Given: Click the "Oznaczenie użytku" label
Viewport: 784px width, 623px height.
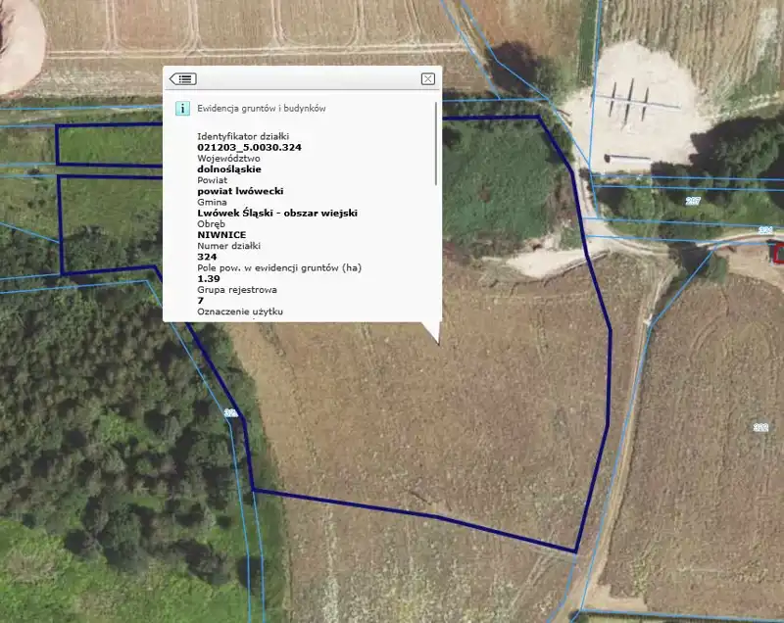Looking at the screenshot, I should tap(240, 311).
